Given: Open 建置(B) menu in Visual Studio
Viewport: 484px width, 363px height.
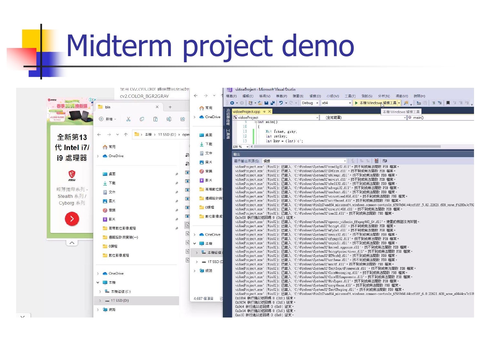Looking at the screenshot, I should (x=298, y=96).
